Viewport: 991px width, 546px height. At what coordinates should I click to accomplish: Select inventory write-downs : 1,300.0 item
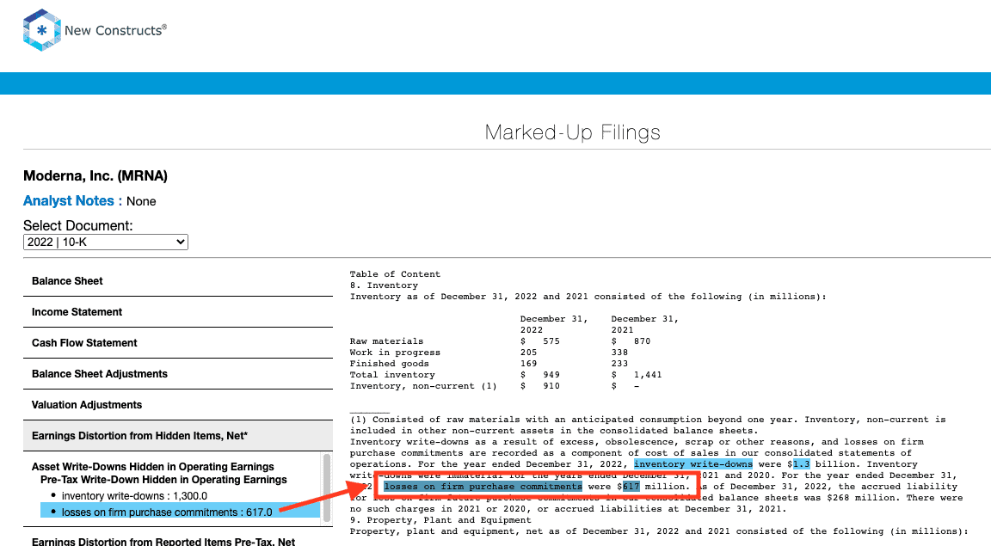pos(134,496)
